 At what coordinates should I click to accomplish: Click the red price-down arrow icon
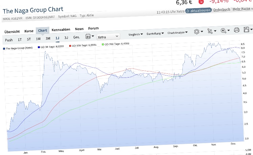click(201, 1)
